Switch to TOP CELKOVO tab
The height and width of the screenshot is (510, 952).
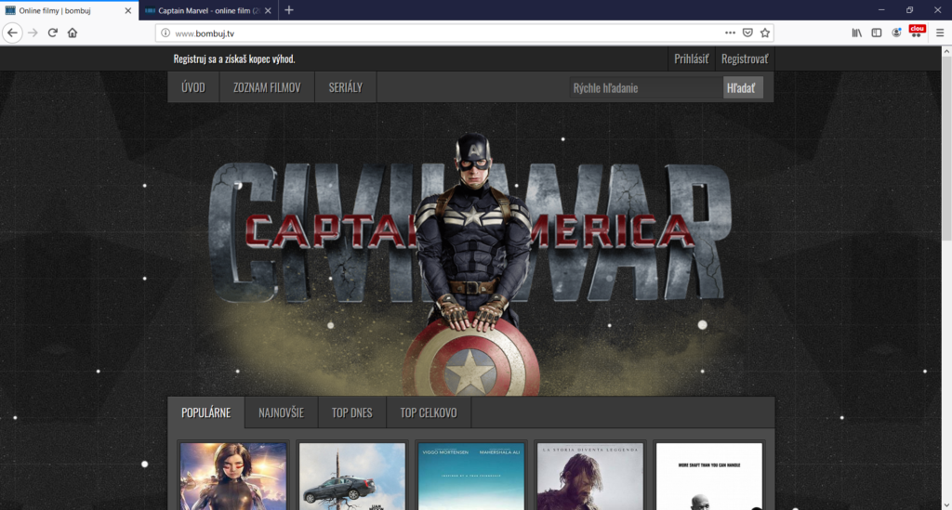pyautogui.click(x=429, y=413)
